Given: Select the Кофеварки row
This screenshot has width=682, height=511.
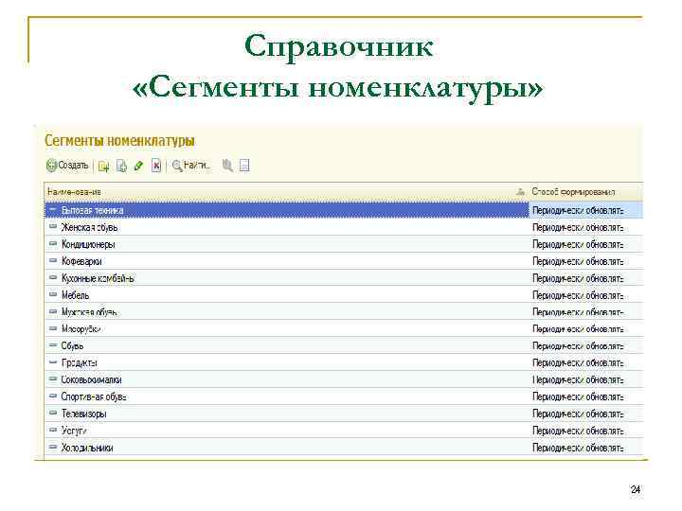Looking at the screenshot, I should 344,261.
